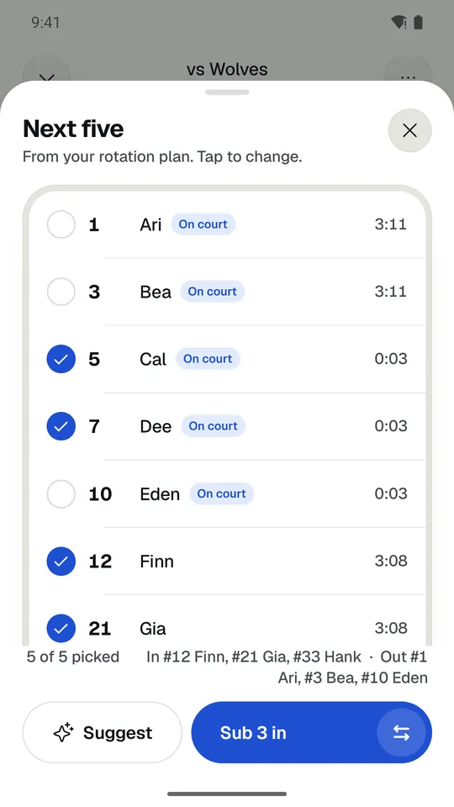454x807 pixels.
Task: Tap Eden's On court badge
Action: click(222, 493)
